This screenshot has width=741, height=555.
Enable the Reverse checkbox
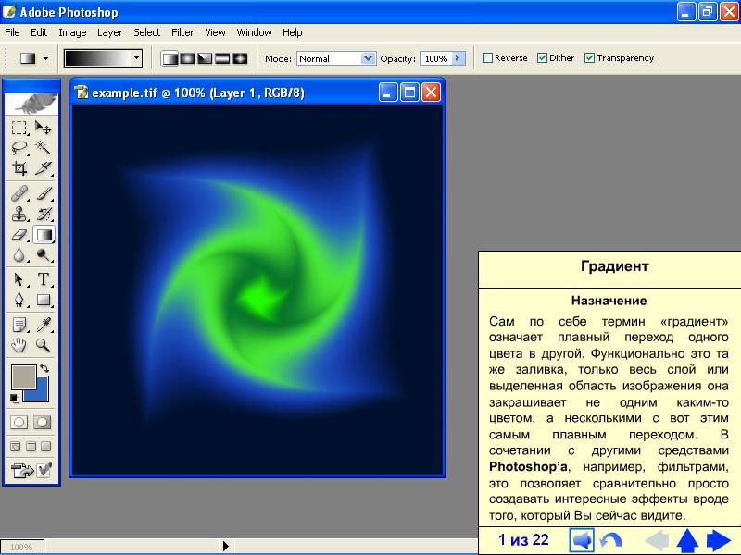[x=488, y=57]
